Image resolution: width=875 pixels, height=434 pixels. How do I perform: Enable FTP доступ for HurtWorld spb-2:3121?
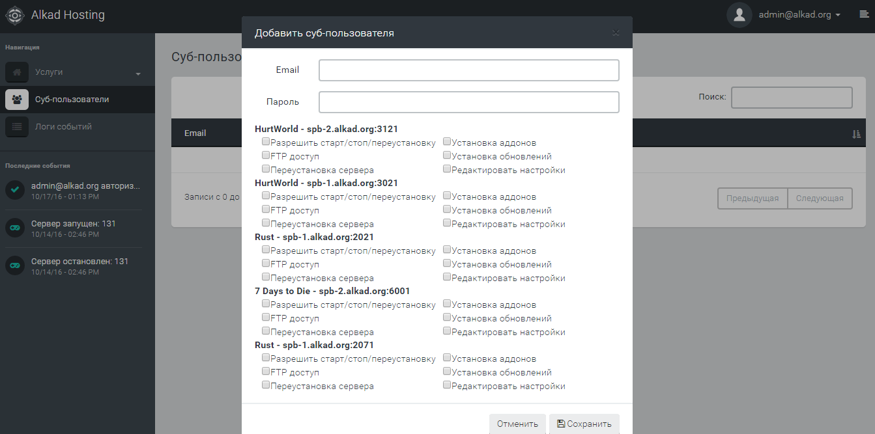[x=266, y=155]
